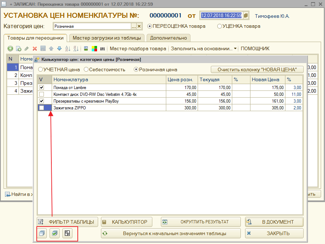Click the Номенклатура column header in the calculator
Image resolution: width=325 pixels, height=244 pixels.
point(109,80)
